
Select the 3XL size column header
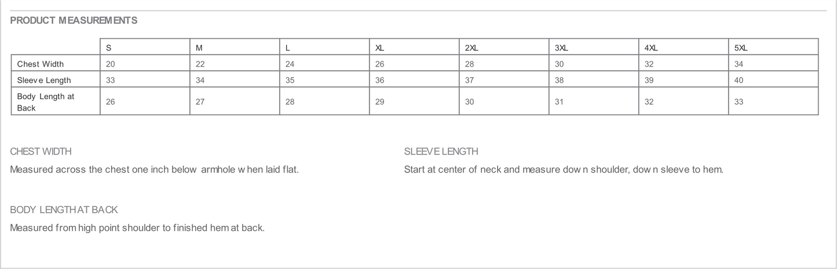click(561, 48)
